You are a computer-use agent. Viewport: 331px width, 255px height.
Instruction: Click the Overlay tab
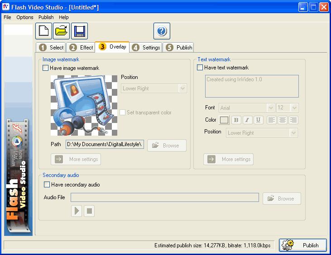click(112, 47)
